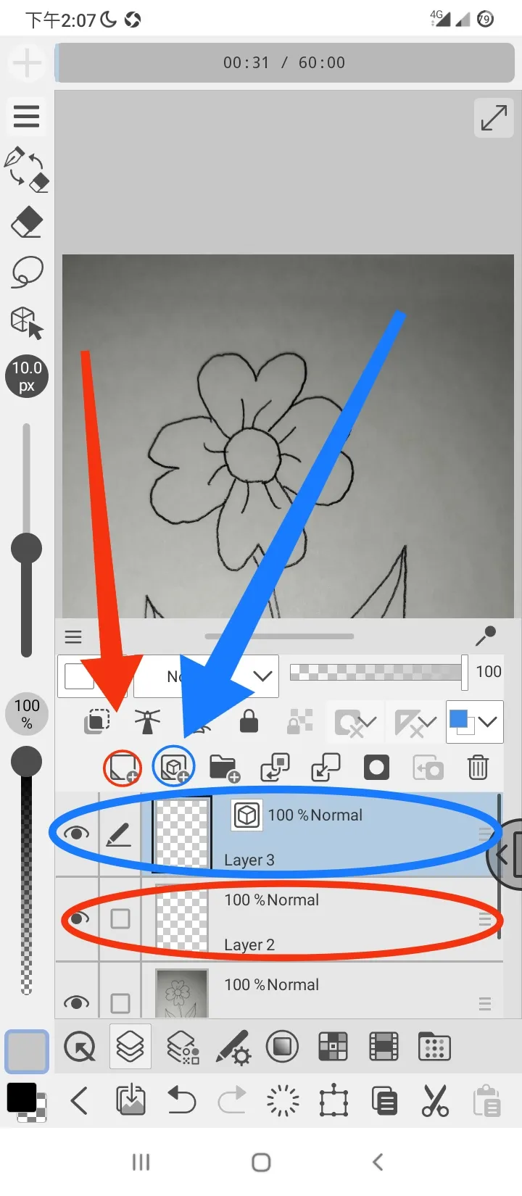Delete the selected layer with trash icon

pos(478,767)
